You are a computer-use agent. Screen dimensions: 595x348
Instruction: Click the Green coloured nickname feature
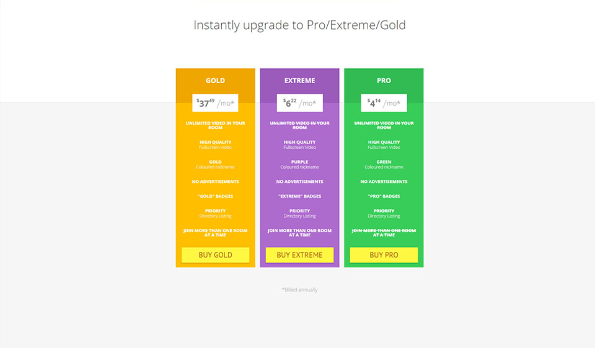tap(384, 164)
